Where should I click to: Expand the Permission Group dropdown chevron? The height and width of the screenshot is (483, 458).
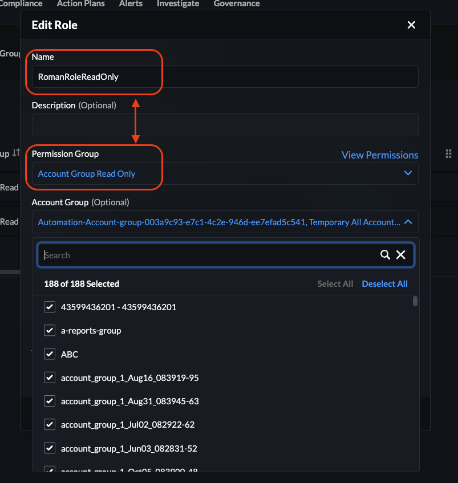click(x=408, y=173)
